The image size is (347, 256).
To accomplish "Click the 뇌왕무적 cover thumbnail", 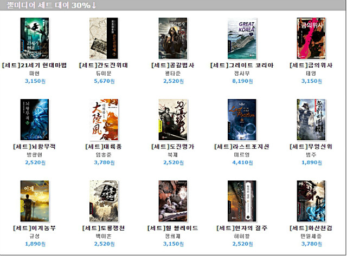I will tap(35, 120).
